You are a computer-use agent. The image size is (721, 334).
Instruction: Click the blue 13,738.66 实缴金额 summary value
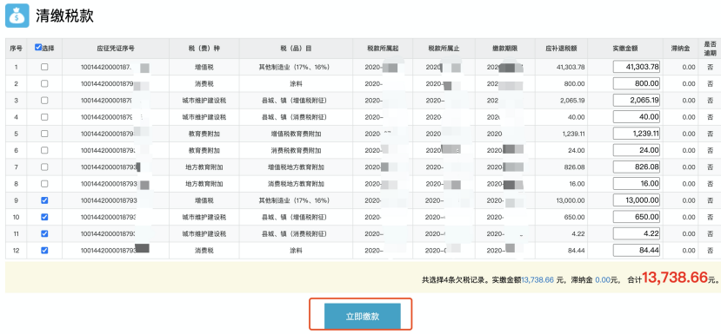pos(537,279)
